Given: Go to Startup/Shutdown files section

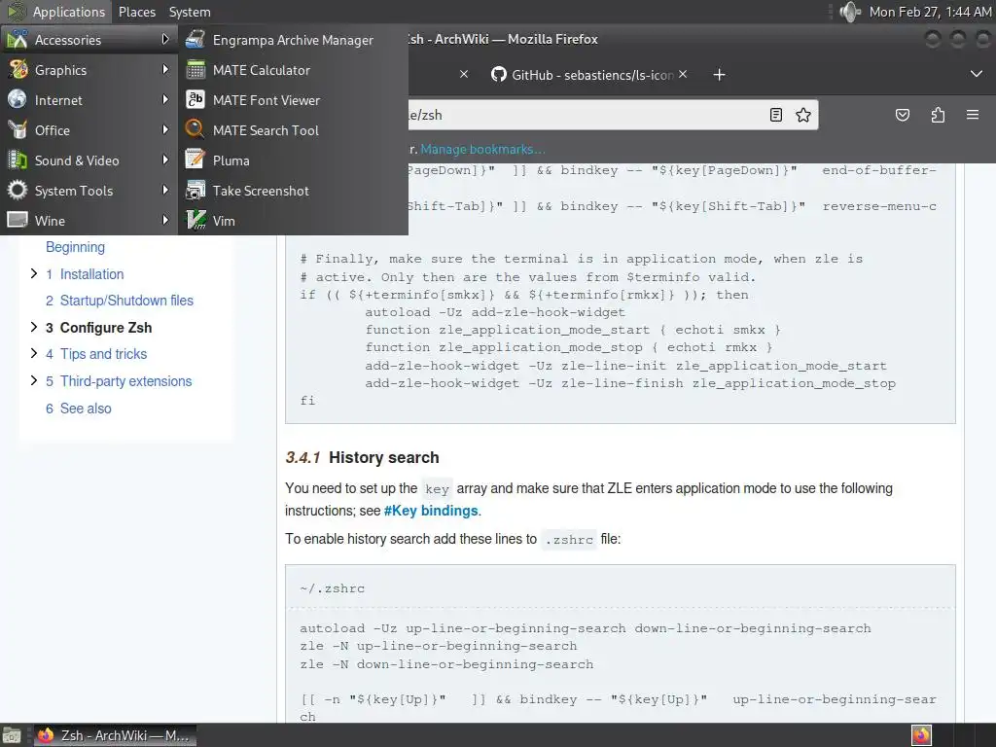Looking at the screenshot, I should pyautogui.click(x=126, y=301).
